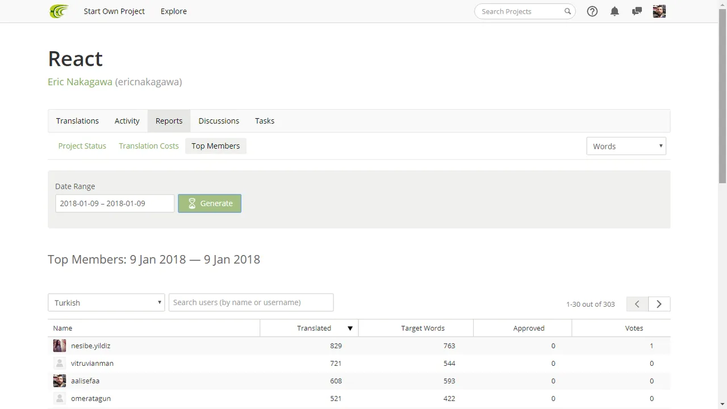This screenshot has width=727, height=409.
Task: Click username omeratagun
Action: click(91, 398)
